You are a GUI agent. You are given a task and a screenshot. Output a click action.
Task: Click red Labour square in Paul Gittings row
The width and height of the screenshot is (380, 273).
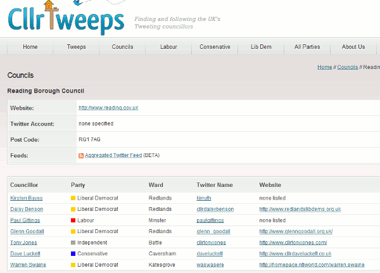73,220
